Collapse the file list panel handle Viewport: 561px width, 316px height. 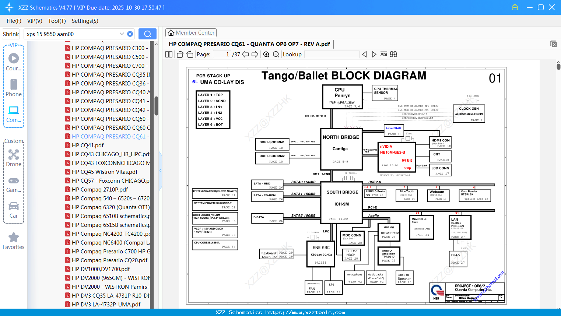[x=160, y=171]
